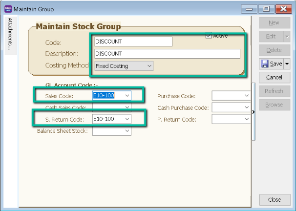The image size is (296, 211).
Task: Open the Cash Purchase Code dropdown
Action: coord(247,107)
